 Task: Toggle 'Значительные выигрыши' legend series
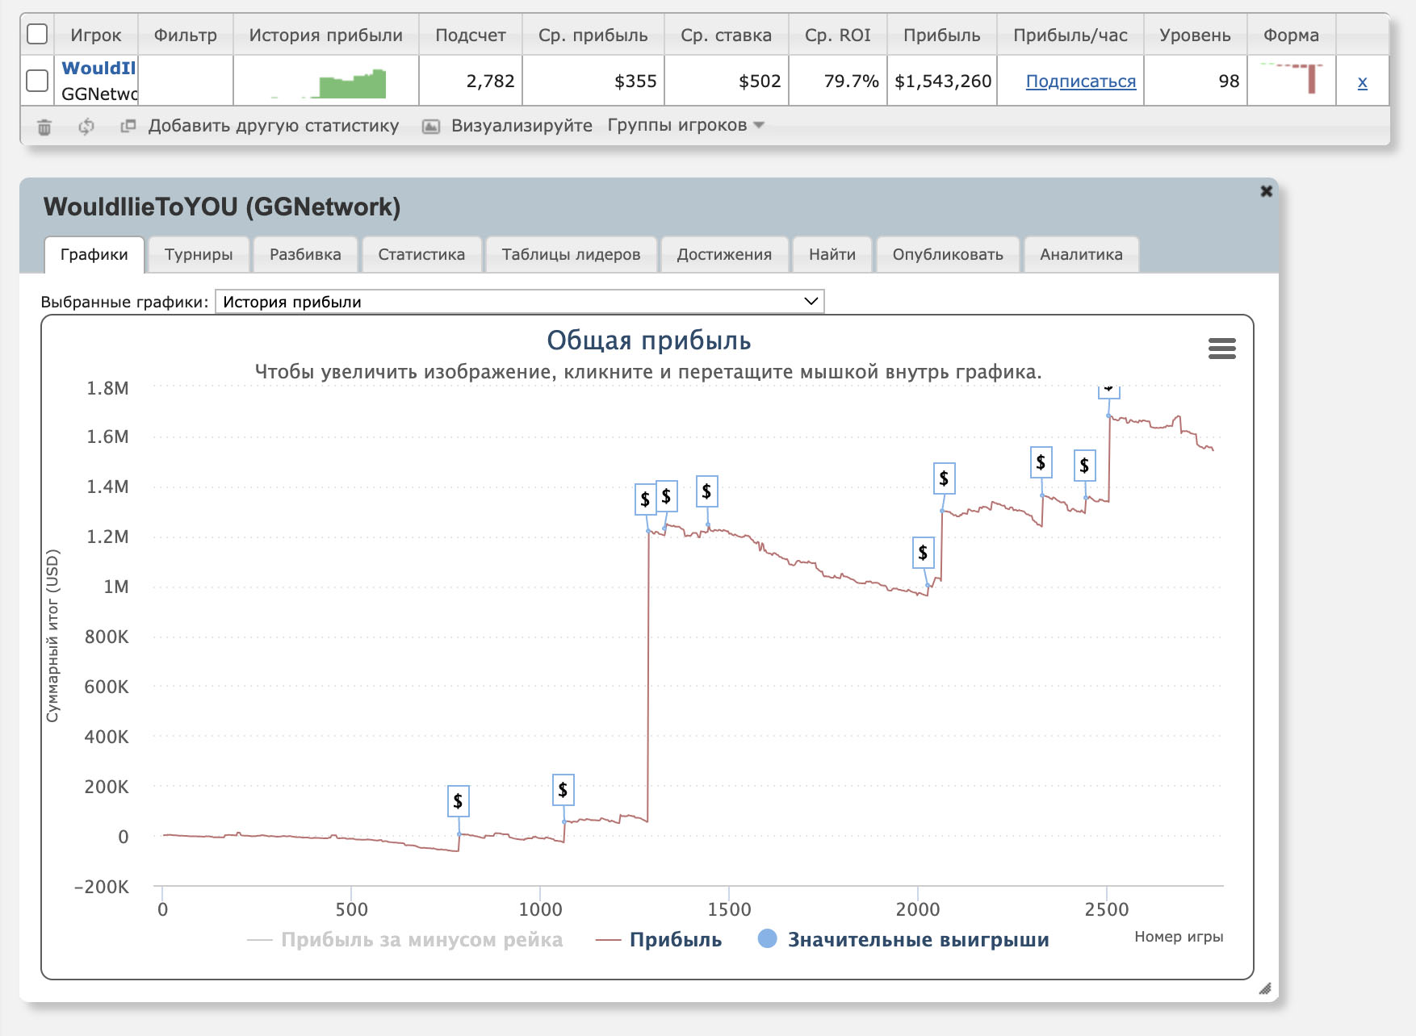pyautogui.click(x=903, y=939)
